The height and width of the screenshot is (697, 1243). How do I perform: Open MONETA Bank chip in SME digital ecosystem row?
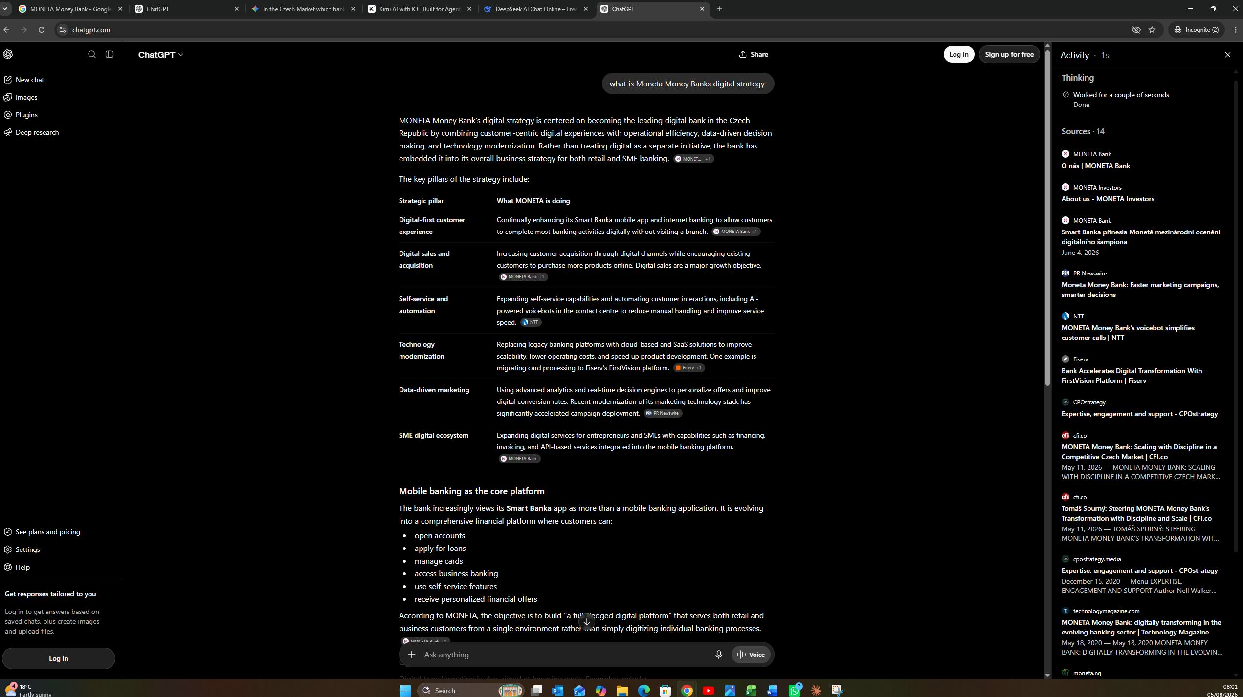click(520, 459)
